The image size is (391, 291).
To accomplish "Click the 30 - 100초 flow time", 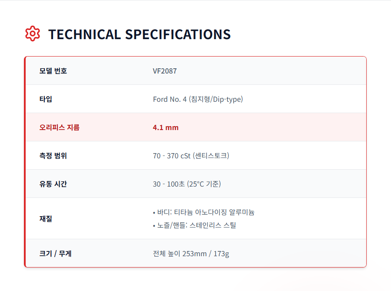I will [x=169, y=184].
